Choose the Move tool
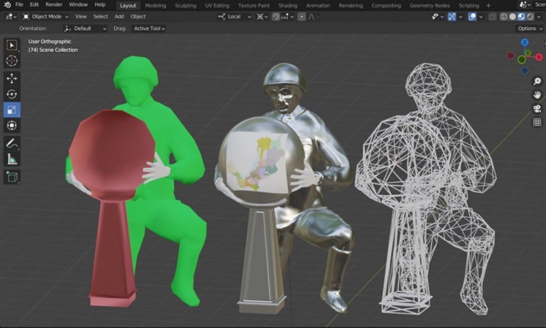546x328 pixels. coord(12,78)
